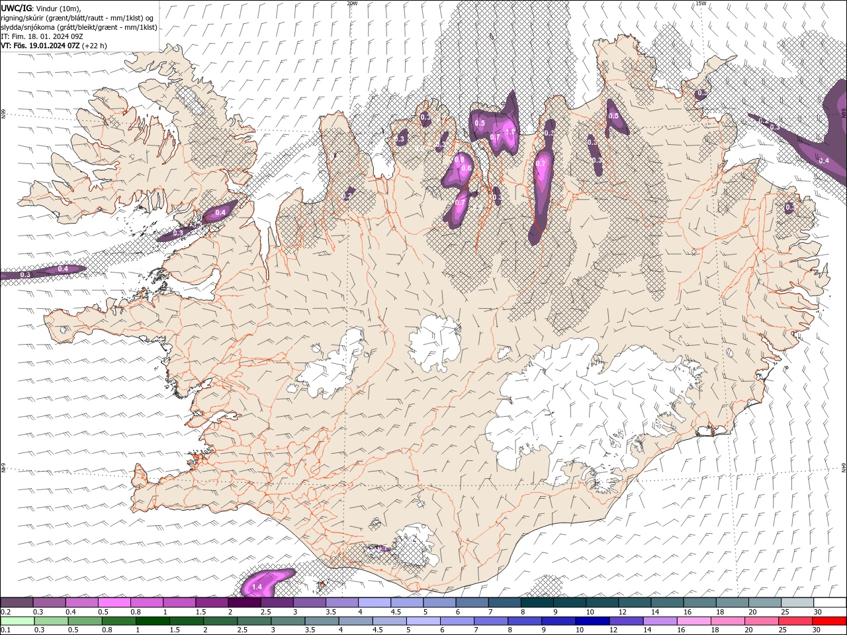Click the "15W" longitude label
Screen dimensions: 847x635
tap(701, 3)
